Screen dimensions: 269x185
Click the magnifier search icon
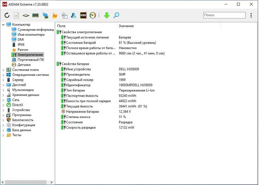point(116,15)
